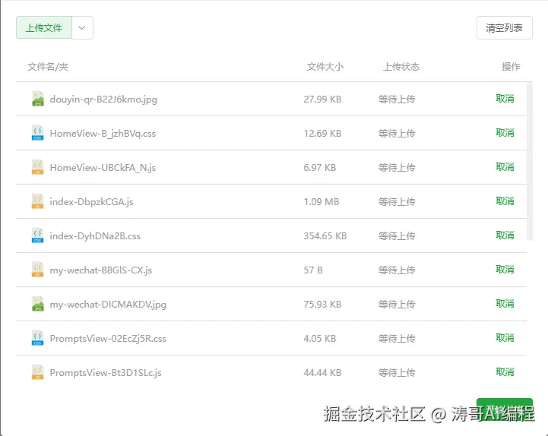Click CSS icon of index-DyhDNa2B.css
This screenshot has width=548, height=436.
coord(38,235)
